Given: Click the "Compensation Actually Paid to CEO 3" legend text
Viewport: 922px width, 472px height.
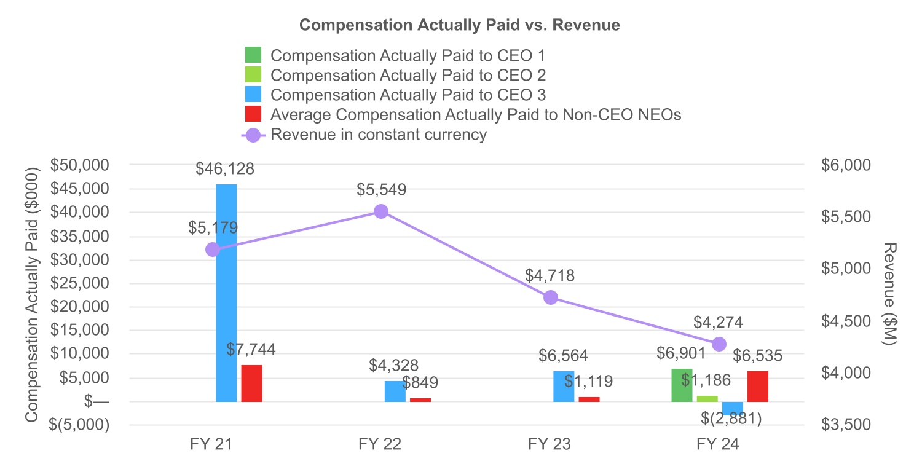Looking at the screenshot, I should point(408,95).
